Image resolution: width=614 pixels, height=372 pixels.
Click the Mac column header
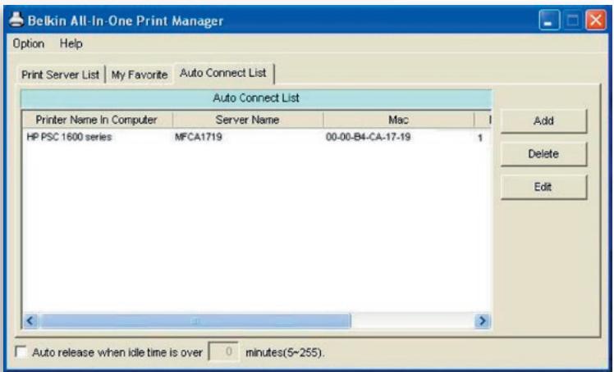[x=399, y=120]
